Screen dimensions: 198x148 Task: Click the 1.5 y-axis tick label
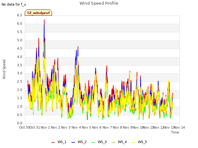[x=19, y=98]
